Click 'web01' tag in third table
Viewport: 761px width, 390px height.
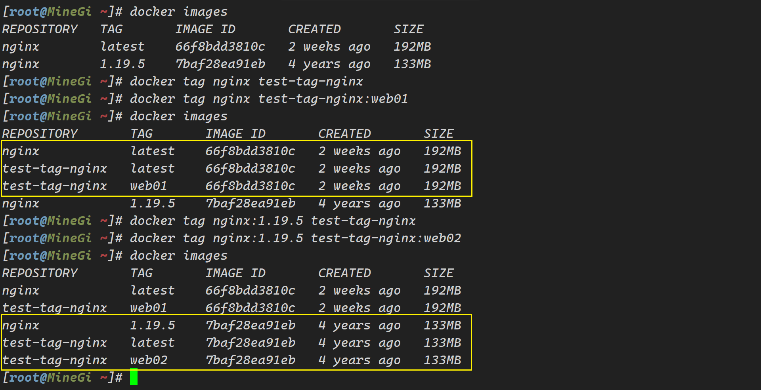coord(149,308)
